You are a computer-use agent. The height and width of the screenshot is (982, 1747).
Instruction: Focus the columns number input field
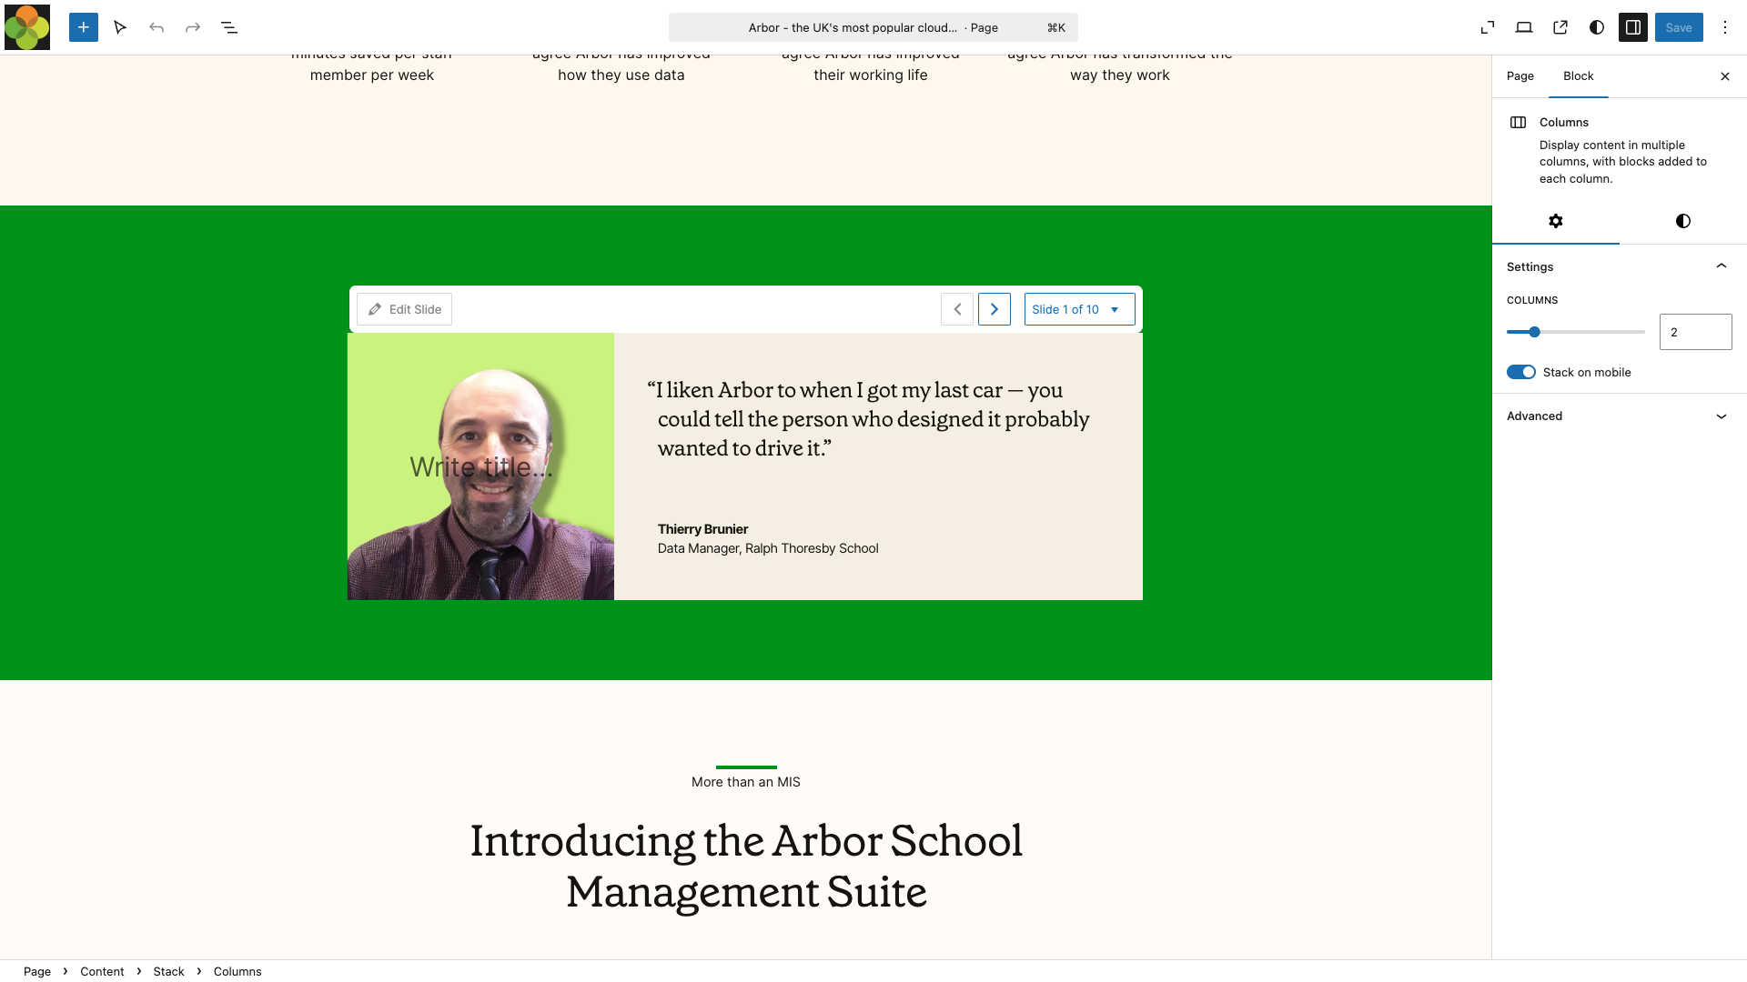click(1696, 332)
